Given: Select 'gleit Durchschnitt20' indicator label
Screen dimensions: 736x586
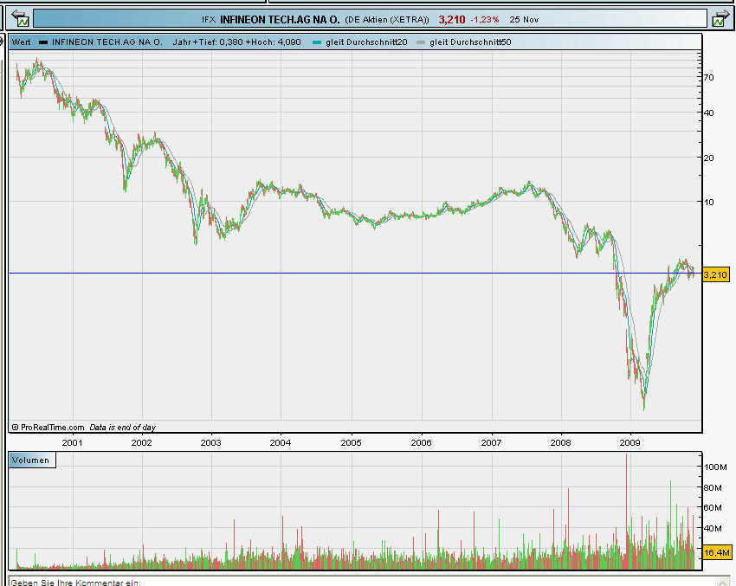Looking at the screenshot, I should point(366,42).
